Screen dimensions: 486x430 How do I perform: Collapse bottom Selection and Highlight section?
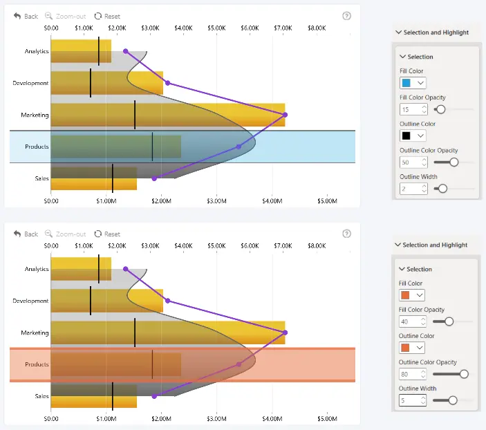398,245
